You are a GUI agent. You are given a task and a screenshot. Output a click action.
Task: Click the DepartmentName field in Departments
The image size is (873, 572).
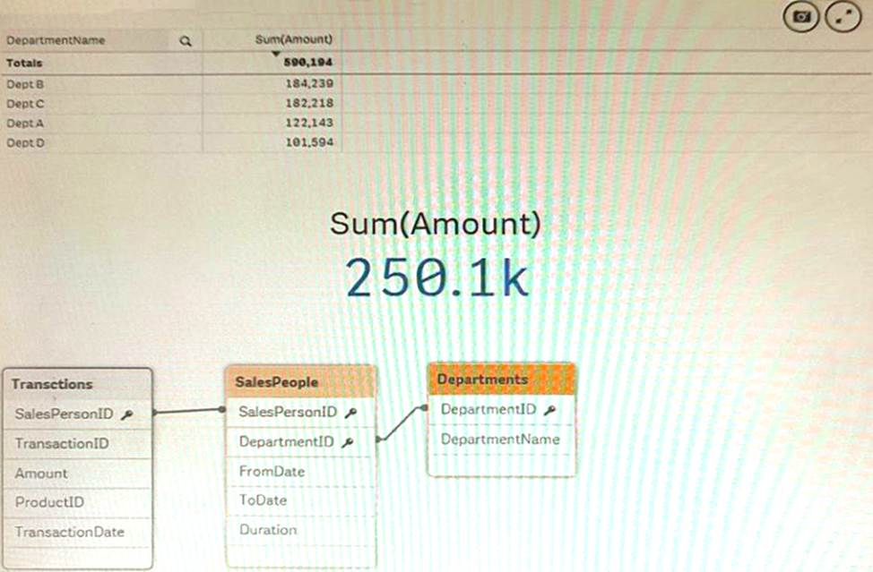[500, 440]
